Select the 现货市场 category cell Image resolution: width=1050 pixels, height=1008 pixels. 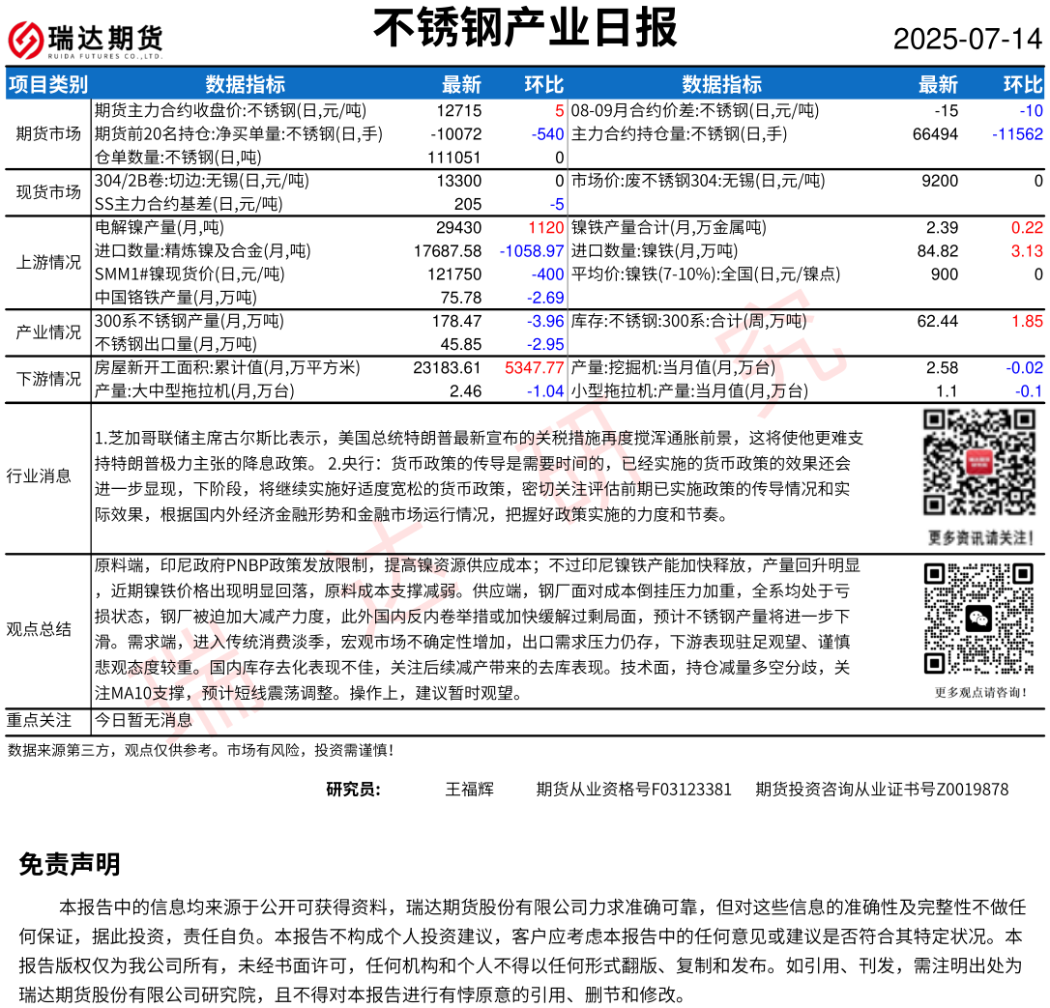pyautogui.click(x=48, y=192)
